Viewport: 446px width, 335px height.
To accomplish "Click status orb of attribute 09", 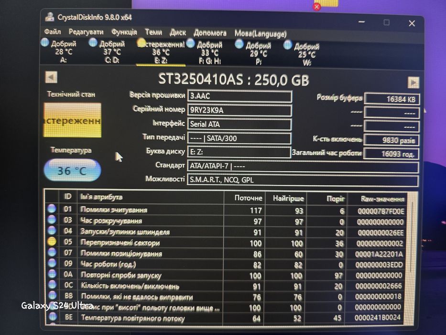I will click(52, 263).
